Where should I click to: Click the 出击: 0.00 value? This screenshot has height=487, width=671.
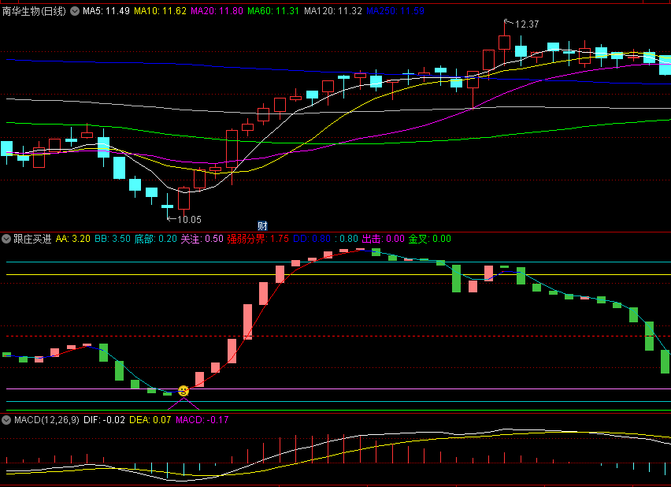(x=383, y=239)
